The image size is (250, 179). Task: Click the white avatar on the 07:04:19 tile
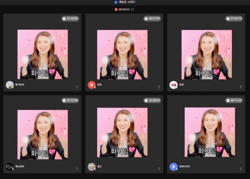(173, 85)
